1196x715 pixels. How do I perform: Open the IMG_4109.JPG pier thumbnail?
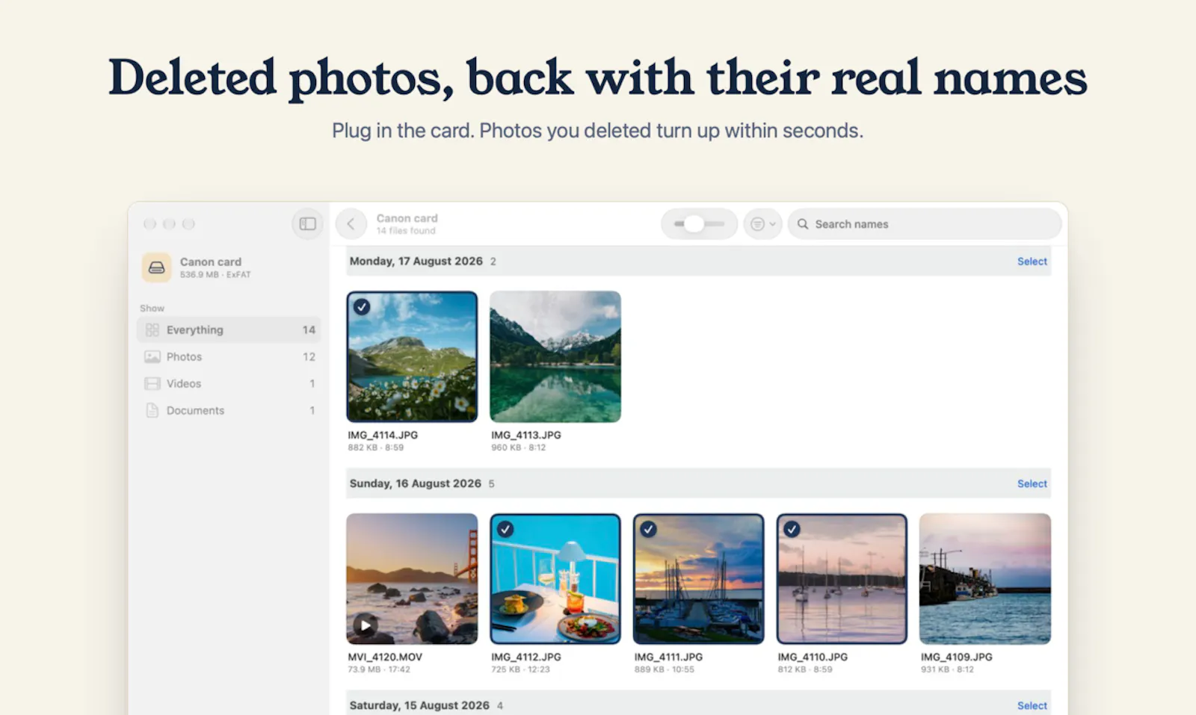(985, 578)
